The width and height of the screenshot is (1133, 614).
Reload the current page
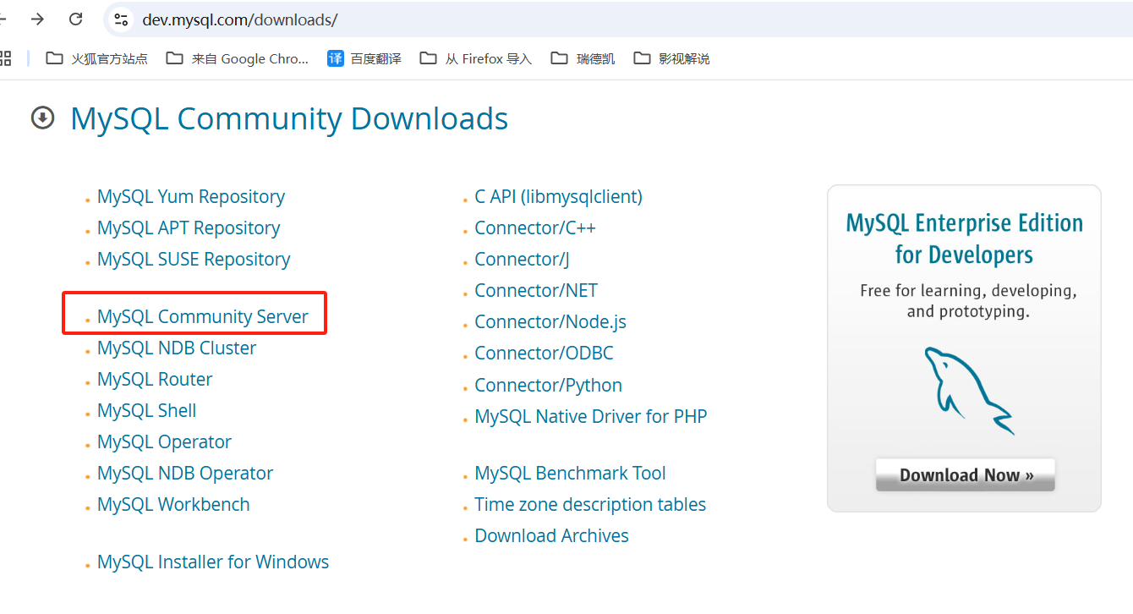(76, 19)
